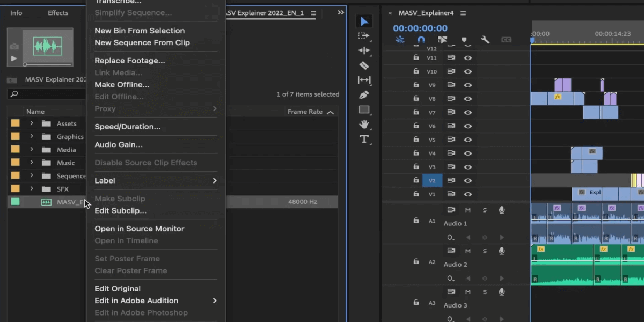This screenshot has height=322, width=644.
Task: Target video track V2 header
Action: point(432,180)
